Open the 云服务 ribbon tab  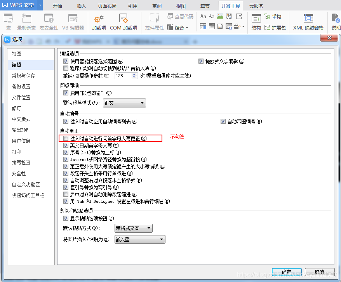(256, 6)
